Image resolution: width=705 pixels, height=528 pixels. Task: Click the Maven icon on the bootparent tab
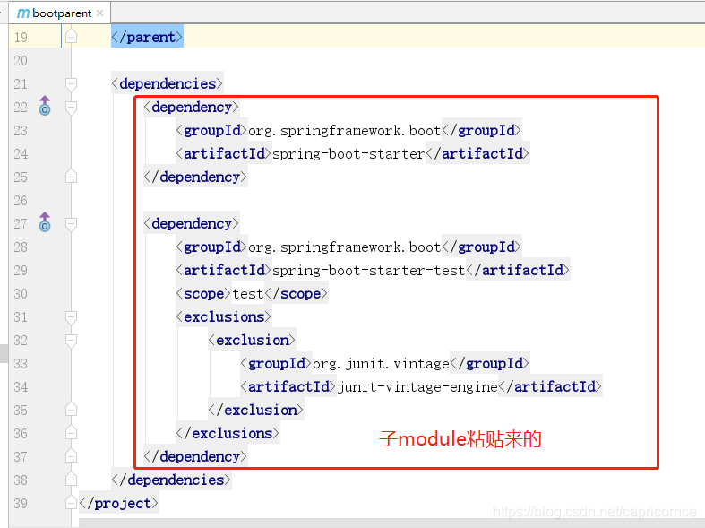pos(23,13)
